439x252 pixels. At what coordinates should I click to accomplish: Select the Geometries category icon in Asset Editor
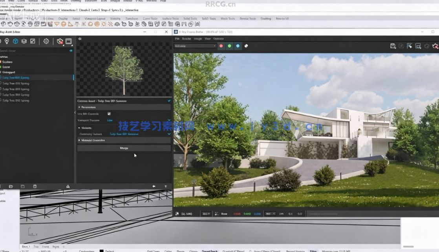click(15, 41)
